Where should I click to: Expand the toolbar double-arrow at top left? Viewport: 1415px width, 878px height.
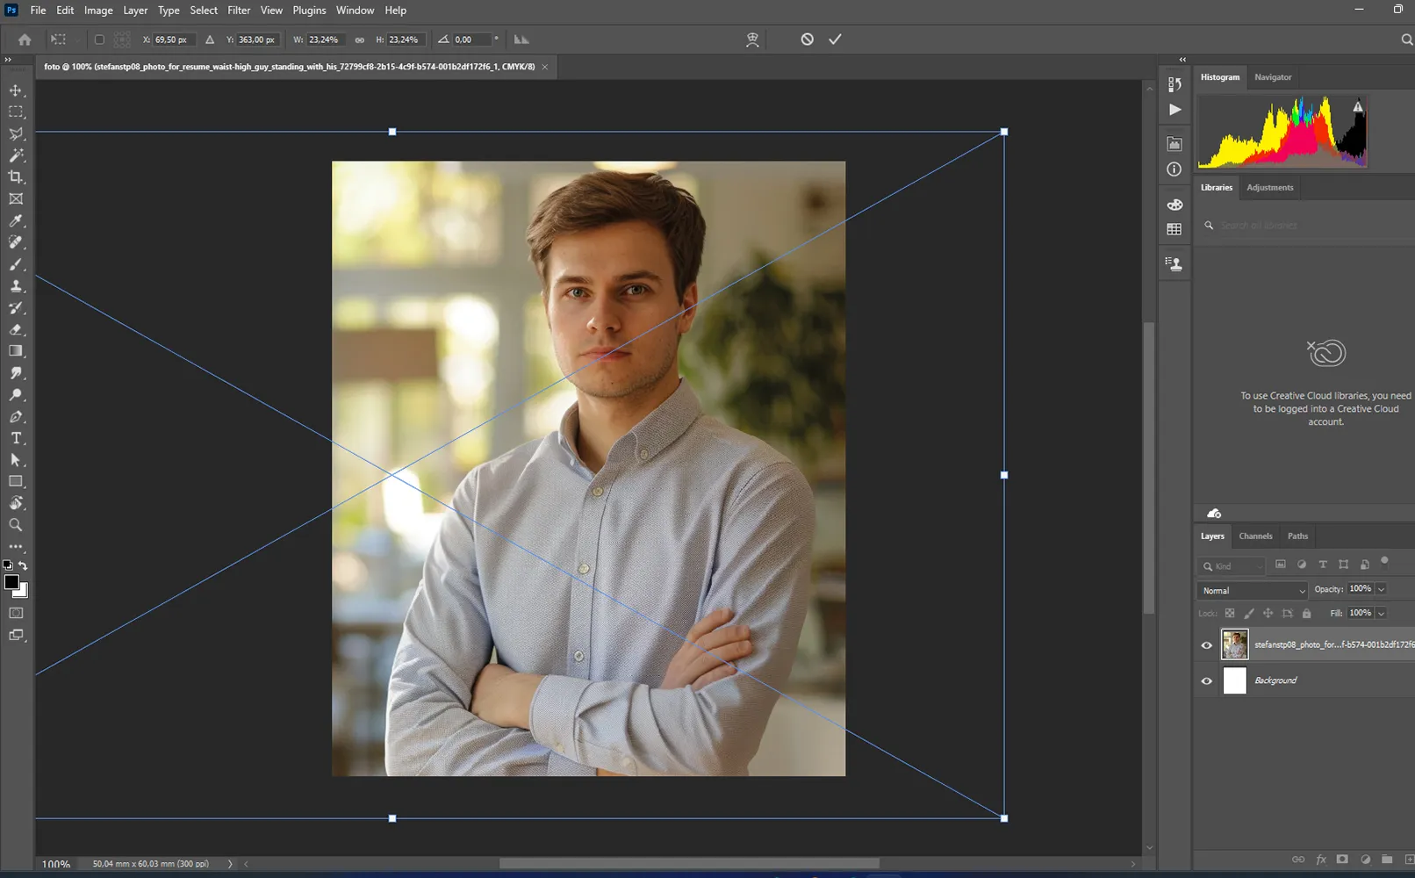[8, 60]
